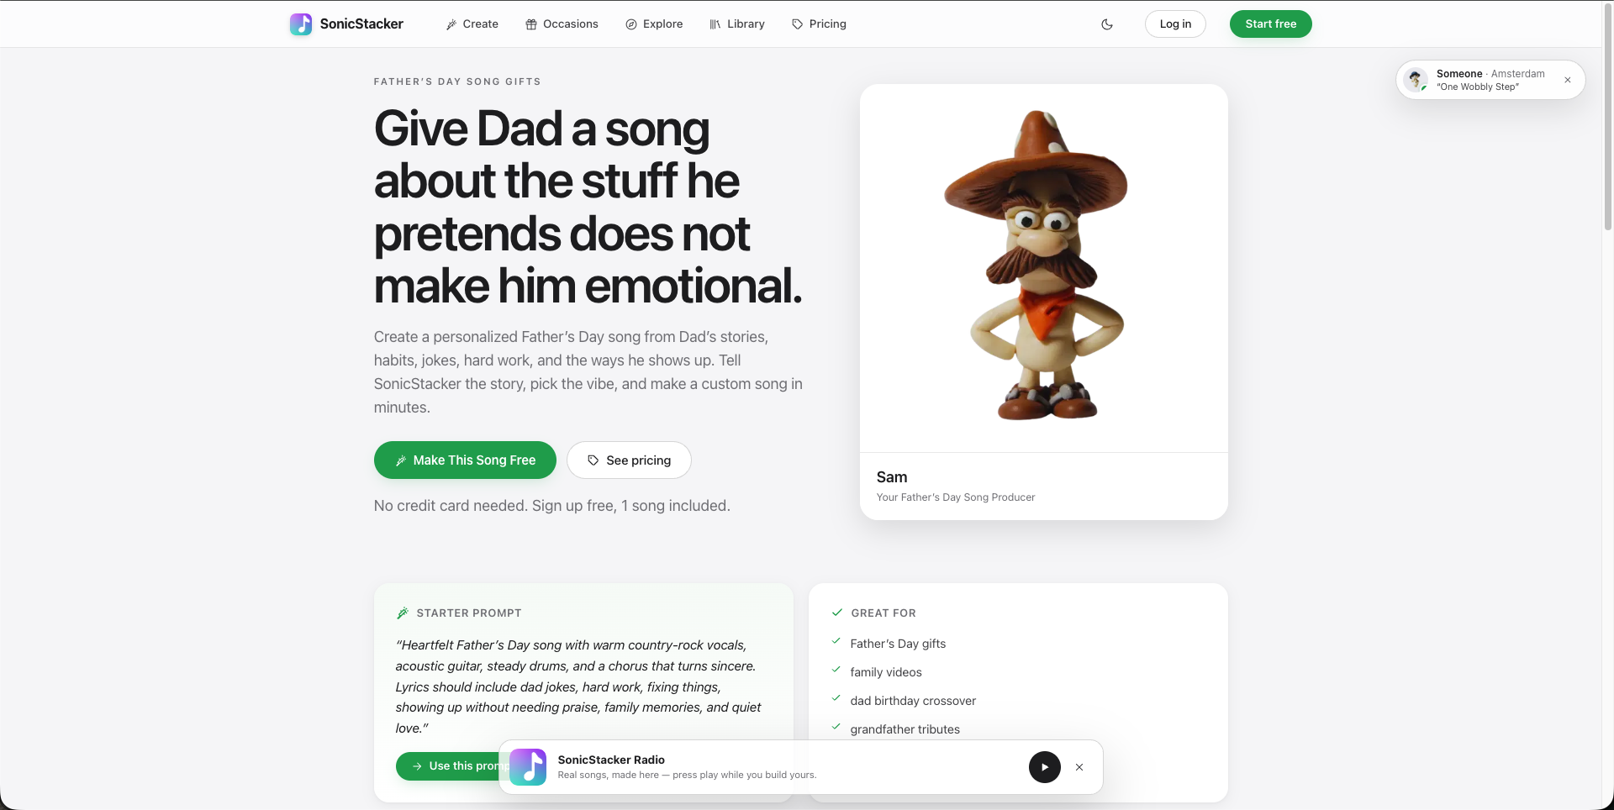
Task: Close the SonicStacker Radio bar
Action: 1079,767
